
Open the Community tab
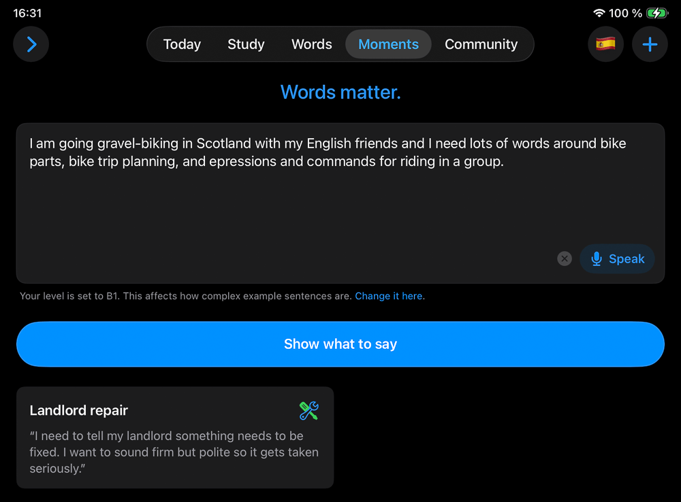(481, 44)
